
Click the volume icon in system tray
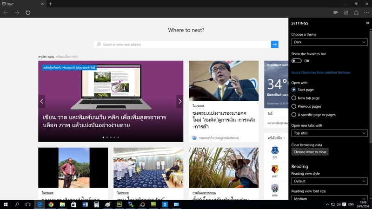339,204
